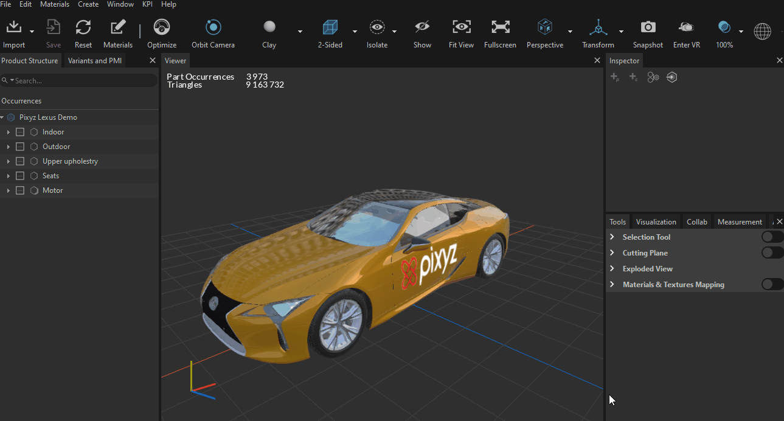The width and height of the screenshot is (784, 421).
Task: Switch to the Measurement tab
Action: (x=740, y=222)
